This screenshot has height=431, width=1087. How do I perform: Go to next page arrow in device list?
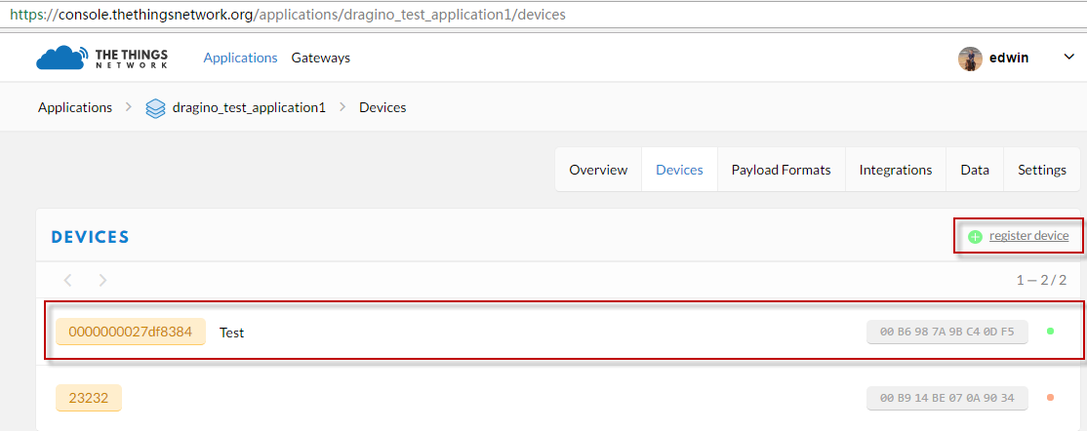click(102, 280)
